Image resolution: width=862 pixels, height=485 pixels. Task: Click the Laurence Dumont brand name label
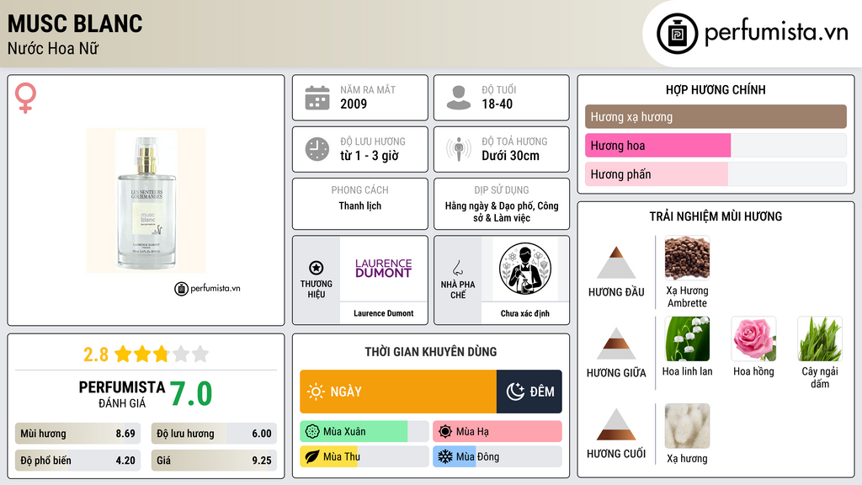[384, 313]
